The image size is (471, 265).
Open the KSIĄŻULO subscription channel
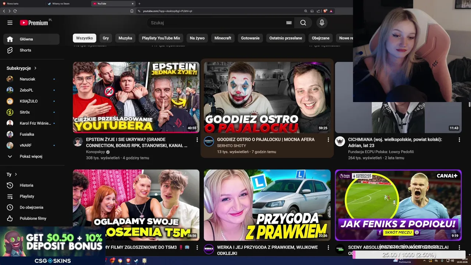[x=31, y=101]
